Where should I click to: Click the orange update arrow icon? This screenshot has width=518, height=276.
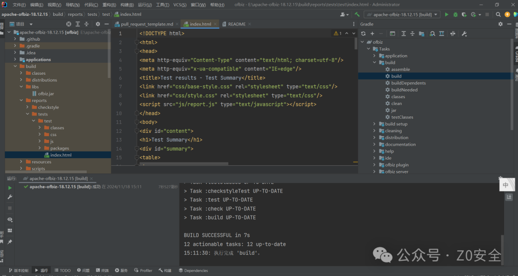507,14
